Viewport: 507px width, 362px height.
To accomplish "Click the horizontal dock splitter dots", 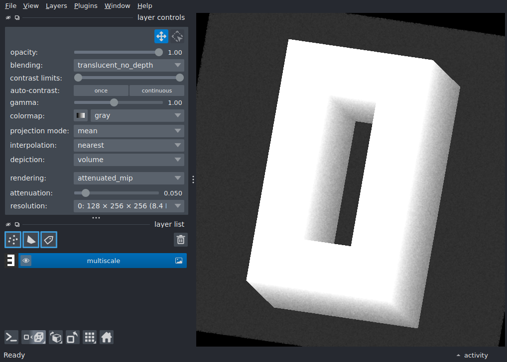I will (x=96, y=218).
